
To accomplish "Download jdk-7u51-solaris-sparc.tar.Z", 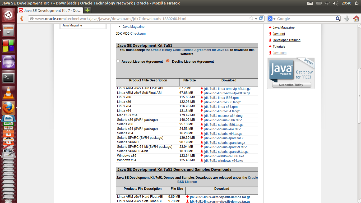I will pos(224,138).
